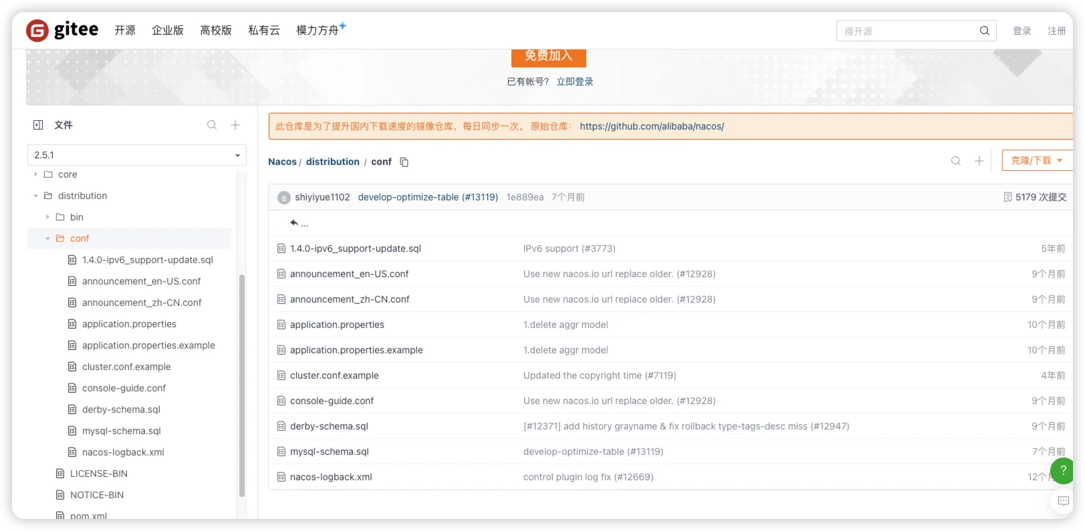This screenshot has height=531, width=1085.
Task: Open the 2.5.1 branch dropdown
Action: [137, 155]
